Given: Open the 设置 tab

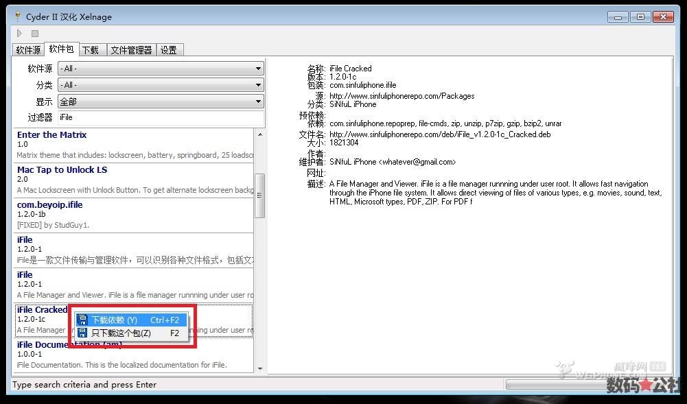Looking at the screenshot, I should (x=169, y=50).
